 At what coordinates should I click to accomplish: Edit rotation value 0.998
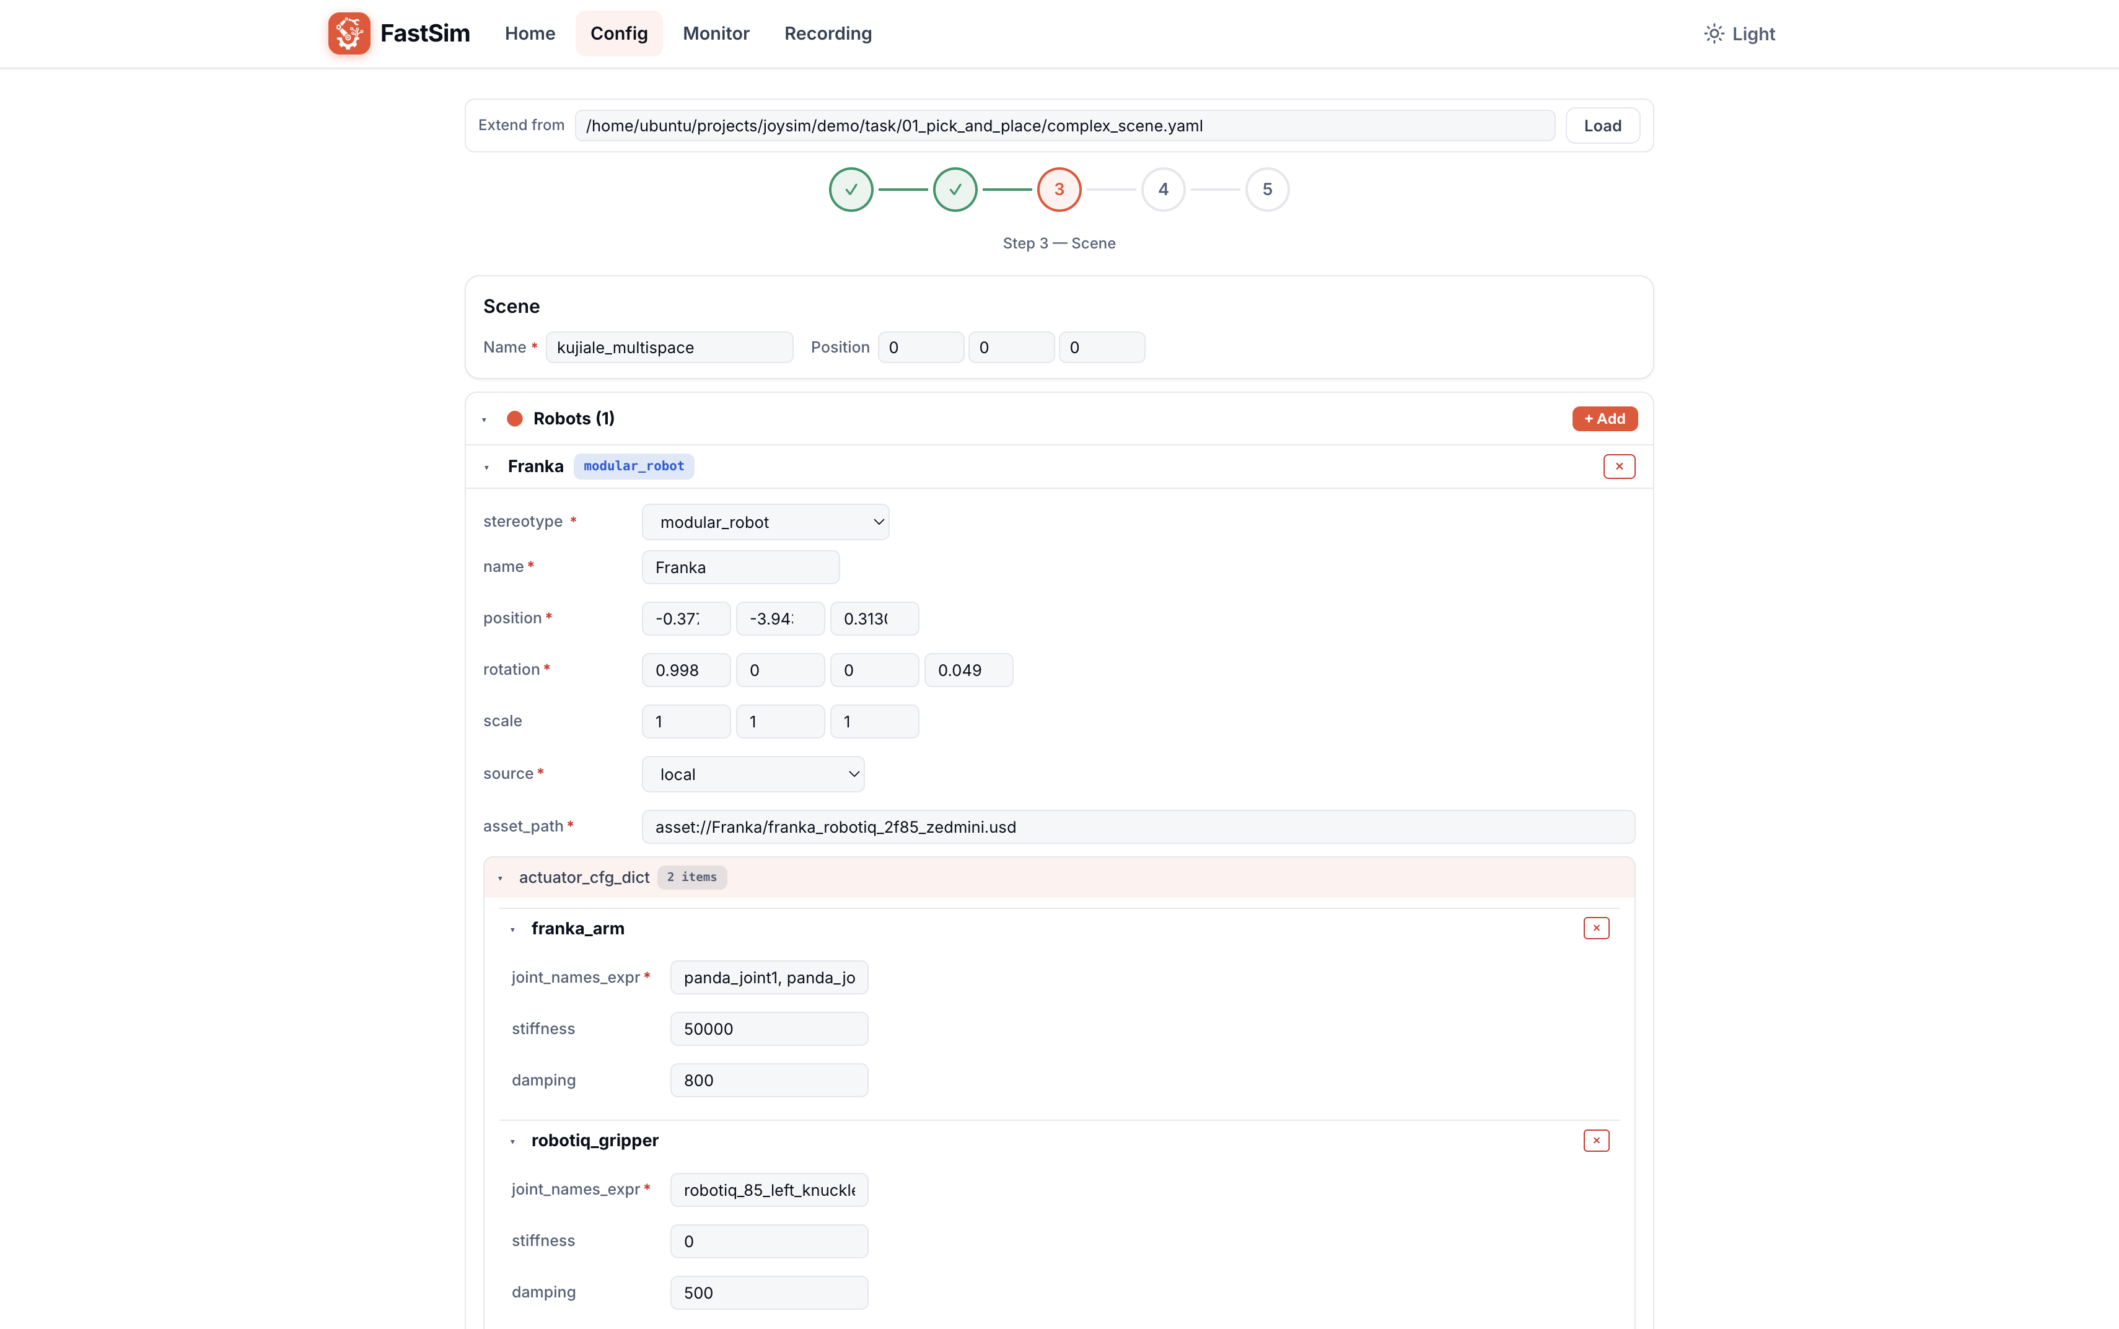(x=687, y=670)
